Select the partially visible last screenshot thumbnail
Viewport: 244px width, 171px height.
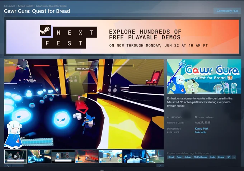click(x=155, y=156)
